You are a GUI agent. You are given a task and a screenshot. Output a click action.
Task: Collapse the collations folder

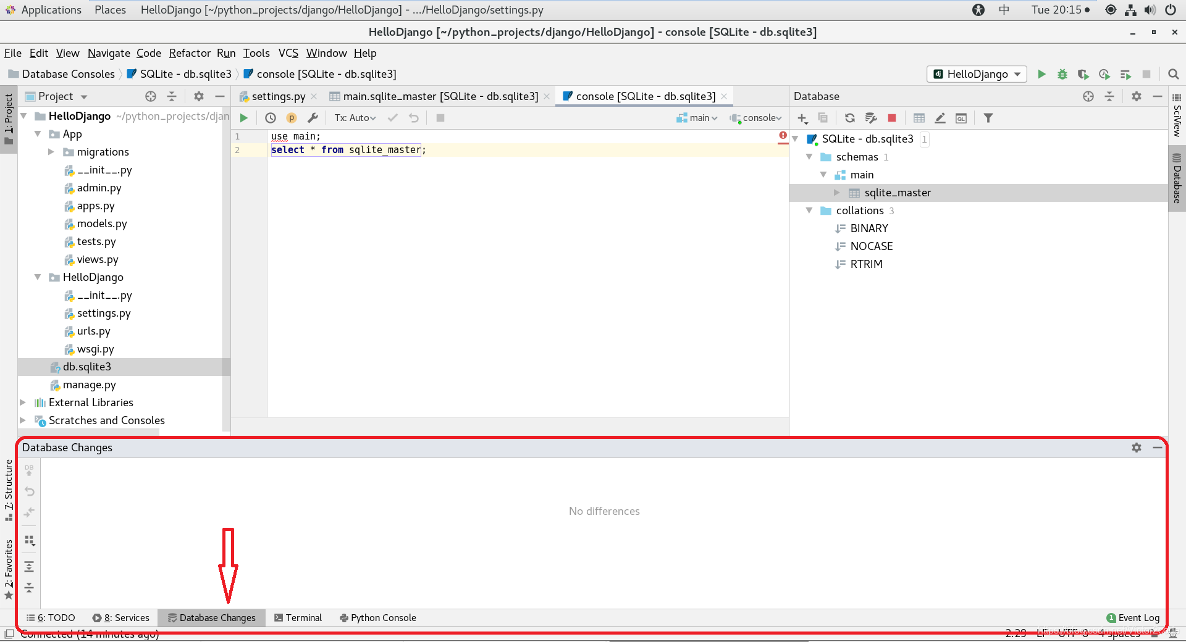pos(809,211)
